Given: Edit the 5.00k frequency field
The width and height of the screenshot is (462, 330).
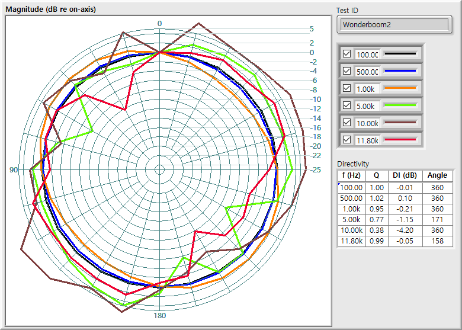Looking at the screenshot, I should pos(367,106).
